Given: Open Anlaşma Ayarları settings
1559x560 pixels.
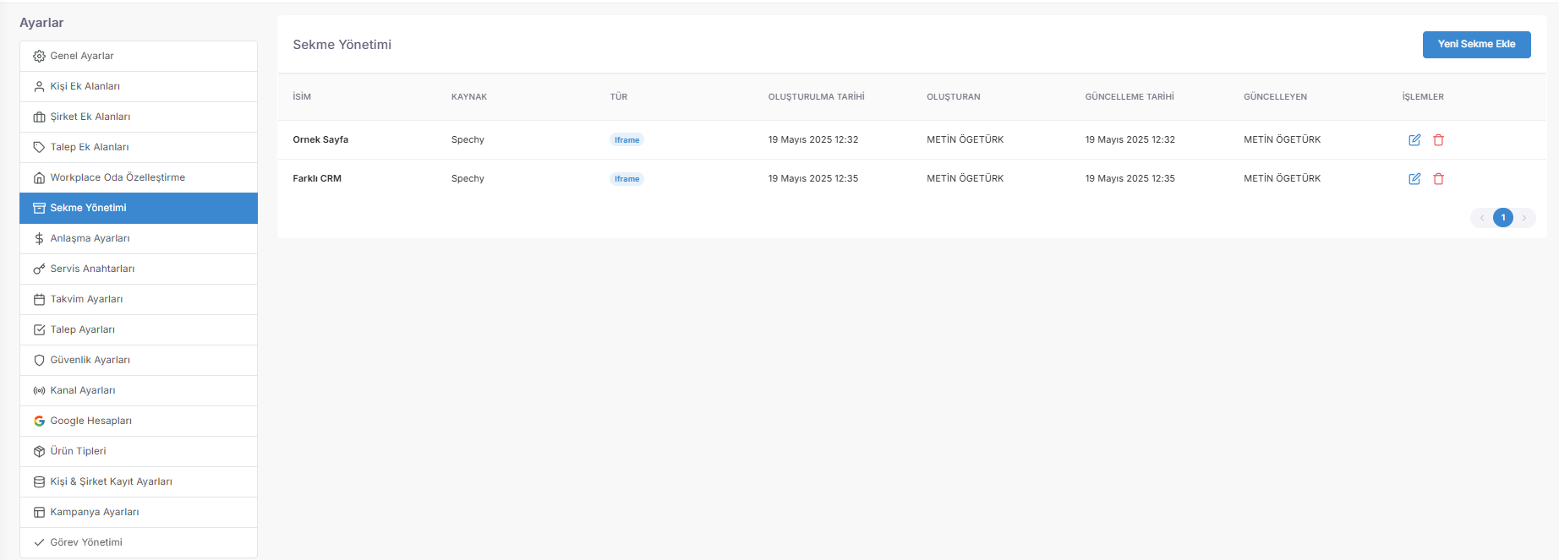Looking at the screenshot, I should [x=139, y=239].
